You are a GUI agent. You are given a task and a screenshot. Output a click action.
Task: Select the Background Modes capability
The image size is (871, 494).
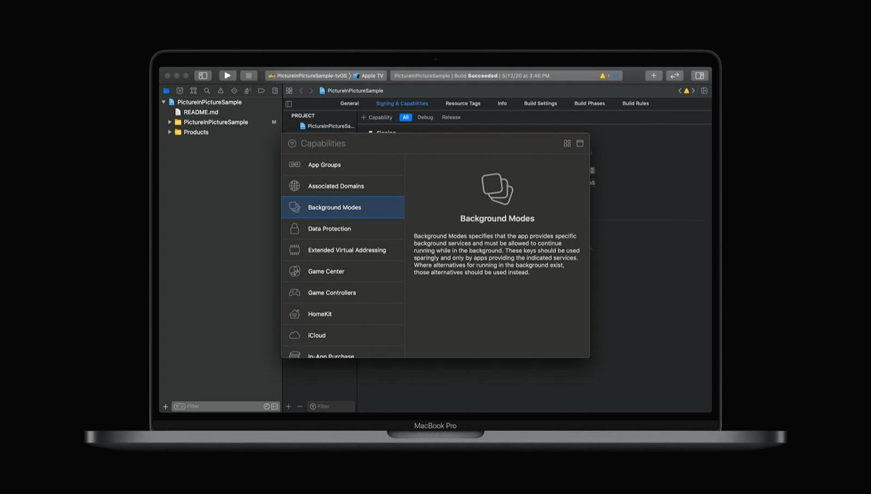343,207
